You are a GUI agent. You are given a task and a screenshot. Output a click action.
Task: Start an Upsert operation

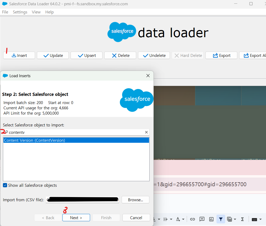(87, 56)
